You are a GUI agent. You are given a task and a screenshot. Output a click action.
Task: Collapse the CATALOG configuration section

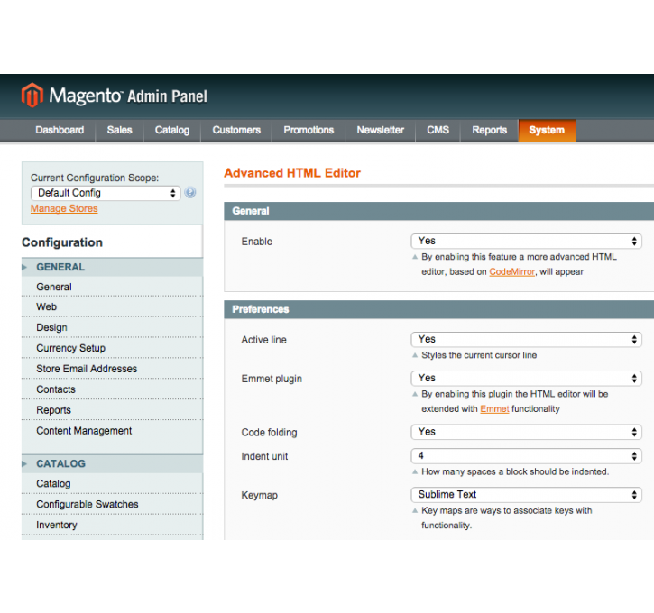[112, 464]
